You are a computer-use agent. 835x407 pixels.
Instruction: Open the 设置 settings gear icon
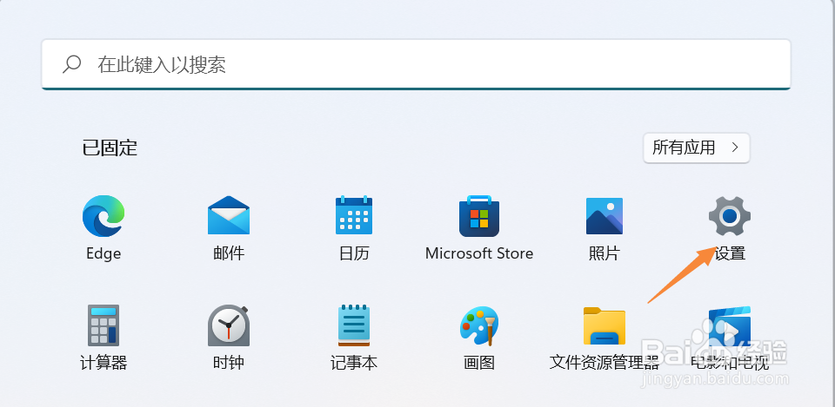tap(730, 216)
